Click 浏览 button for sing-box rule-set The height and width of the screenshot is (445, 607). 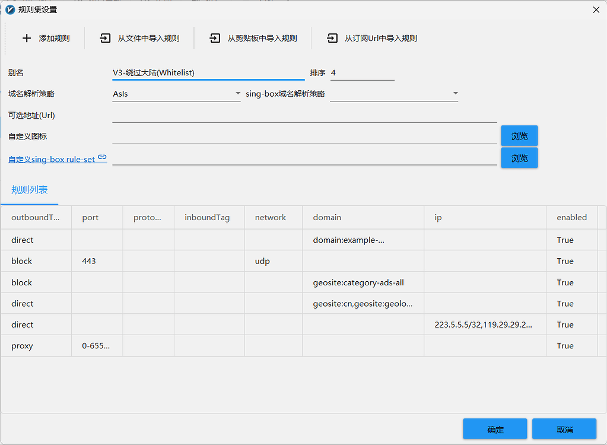[x=519, y=158]
